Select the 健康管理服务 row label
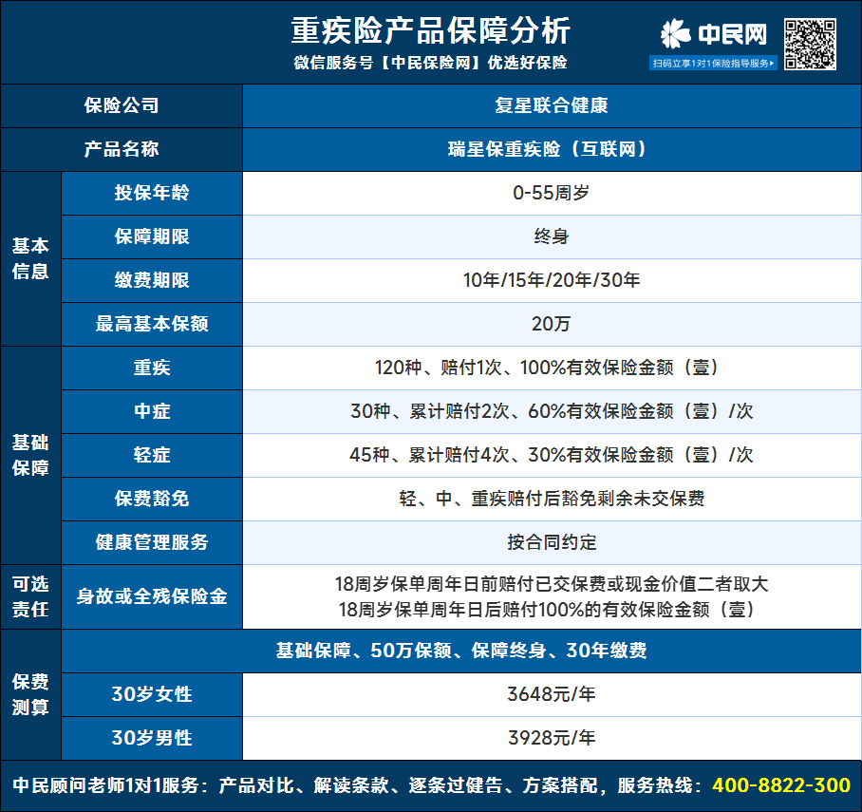Viewport: 862px width, 812px height. click(x=152, y=542)
